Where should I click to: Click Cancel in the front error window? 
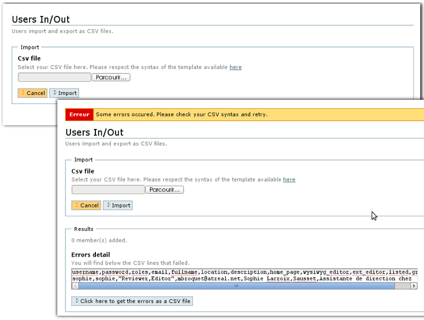coord(86,205)
